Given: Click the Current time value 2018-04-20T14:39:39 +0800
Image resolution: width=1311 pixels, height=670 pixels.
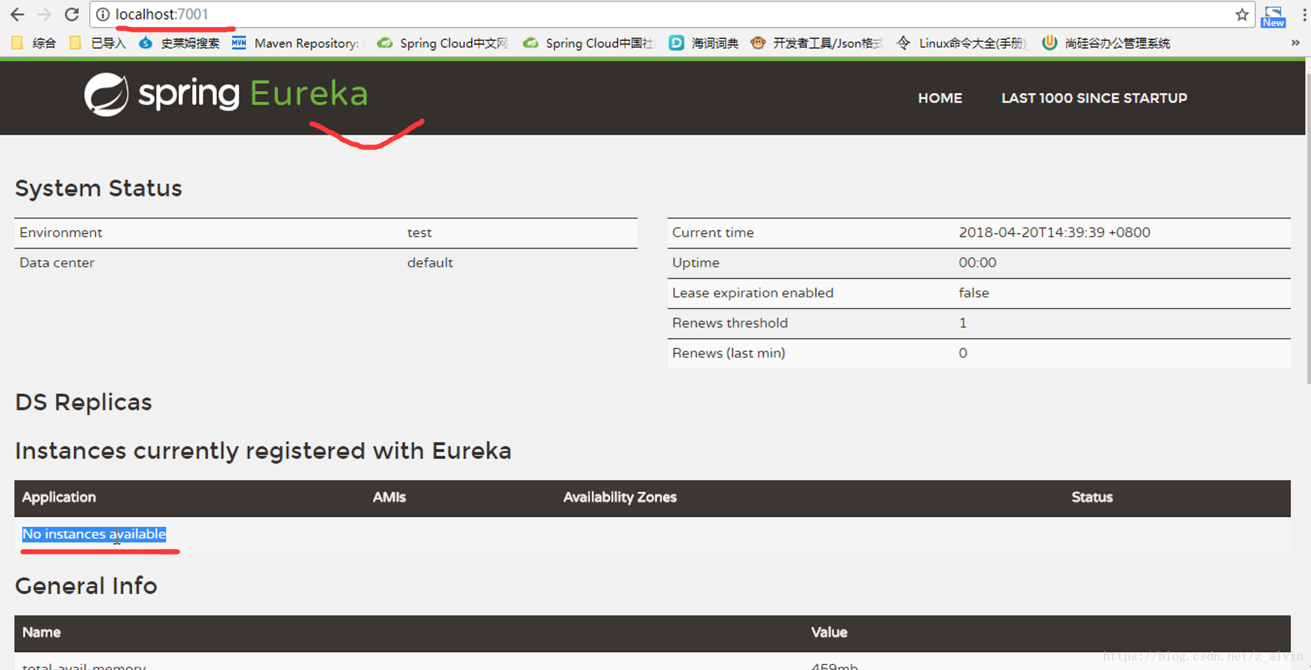Looking at the screenshot, I should click(x=1054, y=232).
